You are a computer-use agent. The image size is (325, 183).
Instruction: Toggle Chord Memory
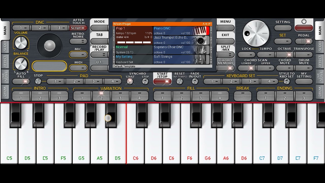[x=226, y=68]
